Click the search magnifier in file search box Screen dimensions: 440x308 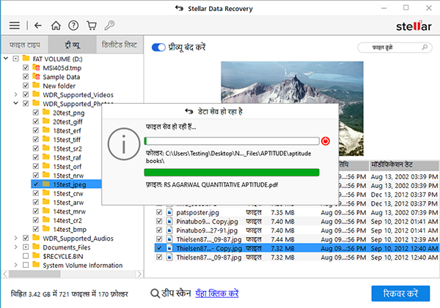425,47
